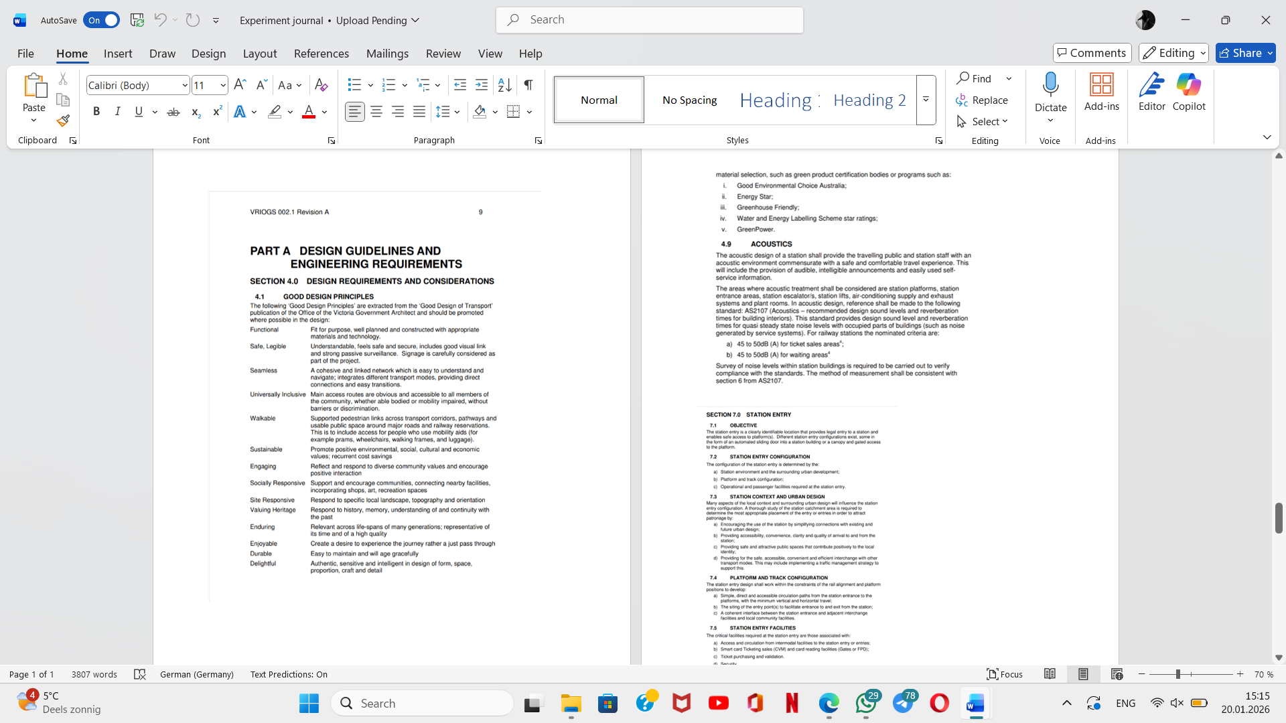
Task: Open the font name dropdown
Action: tap(185, 85)
